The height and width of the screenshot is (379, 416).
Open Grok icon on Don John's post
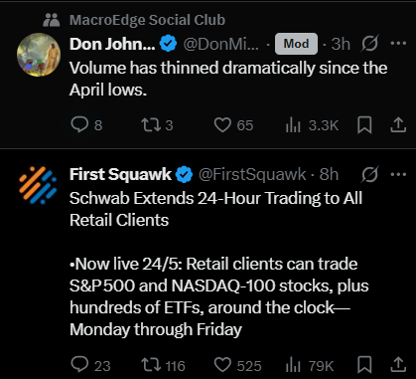pyautogui.click(x=369, y=44)
